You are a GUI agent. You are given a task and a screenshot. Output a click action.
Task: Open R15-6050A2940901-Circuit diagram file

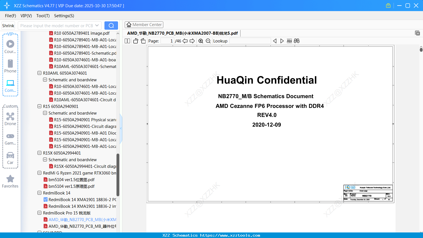click(x=83, y=126)
